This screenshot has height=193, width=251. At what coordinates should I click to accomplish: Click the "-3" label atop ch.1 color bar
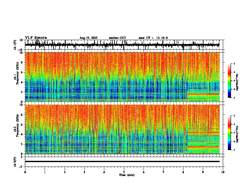point(234,63)
